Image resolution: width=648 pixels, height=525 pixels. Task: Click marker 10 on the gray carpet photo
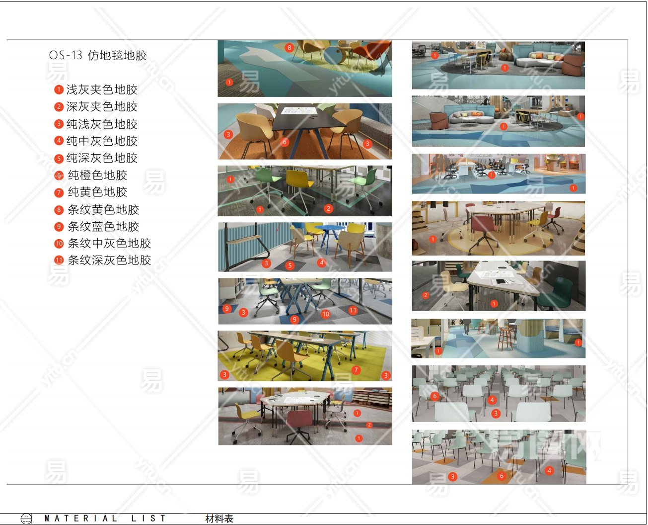326,314
